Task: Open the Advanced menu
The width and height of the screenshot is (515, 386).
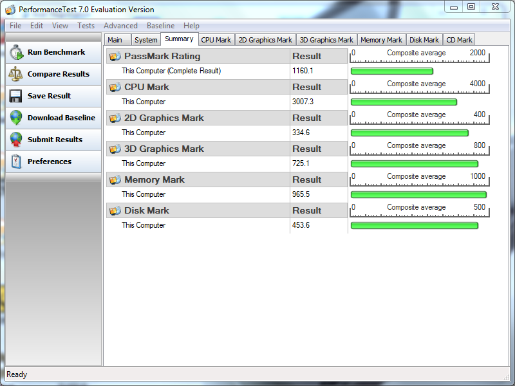Action: pyautogui.click(x=120, y=26)
